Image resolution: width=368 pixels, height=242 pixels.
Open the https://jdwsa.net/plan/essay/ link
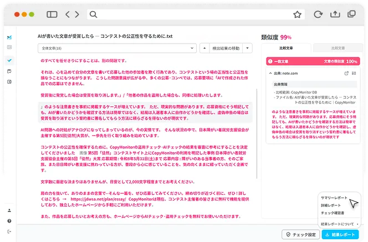[98, 199]
